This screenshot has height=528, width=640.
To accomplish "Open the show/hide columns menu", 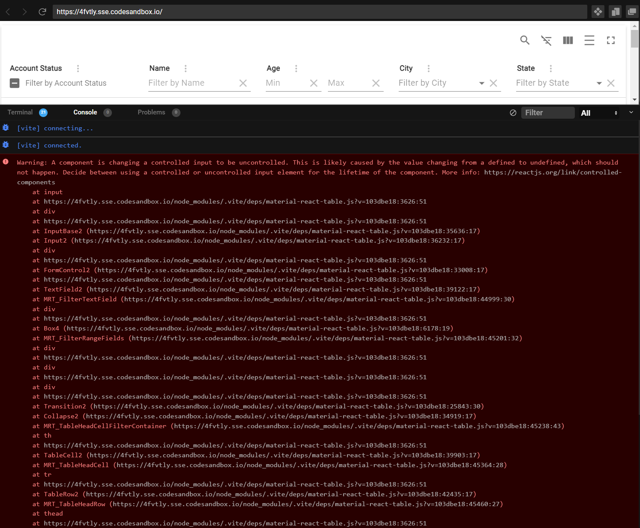I will pos(568,40).
